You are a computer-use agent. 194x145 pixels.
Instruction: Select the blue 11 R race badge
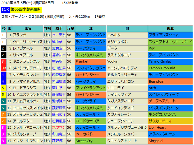pos(6,9)
